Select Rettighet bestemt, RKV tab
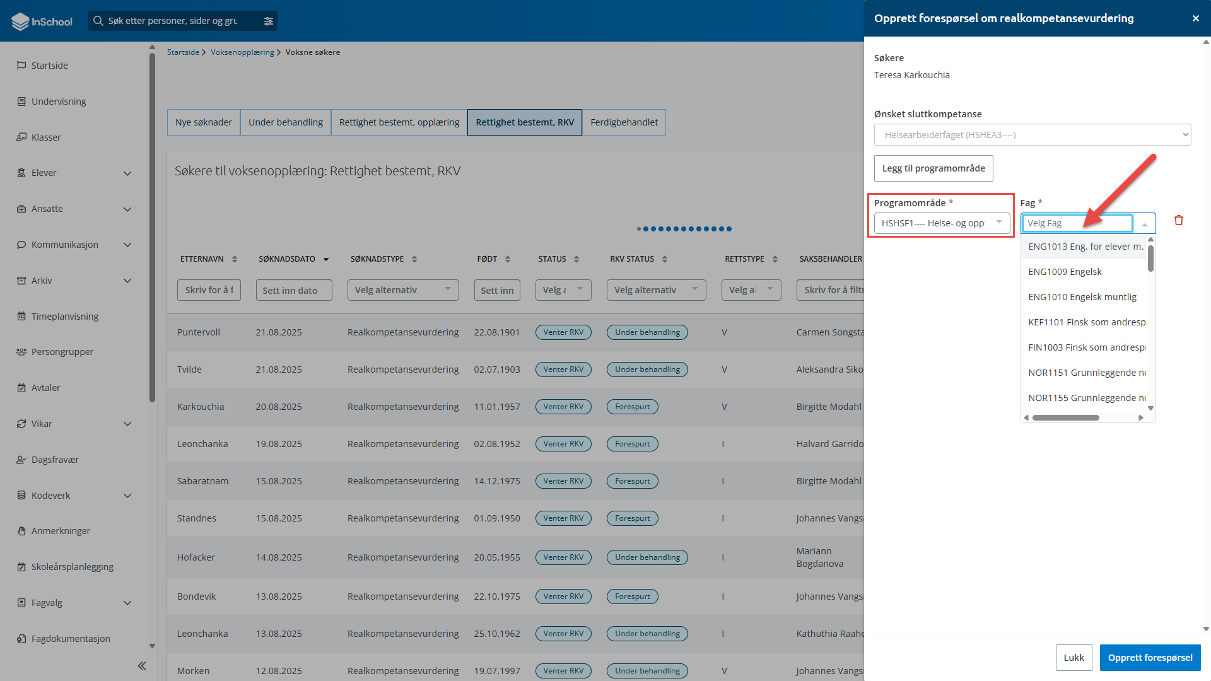1211x681 pixels. pos(525,122)
